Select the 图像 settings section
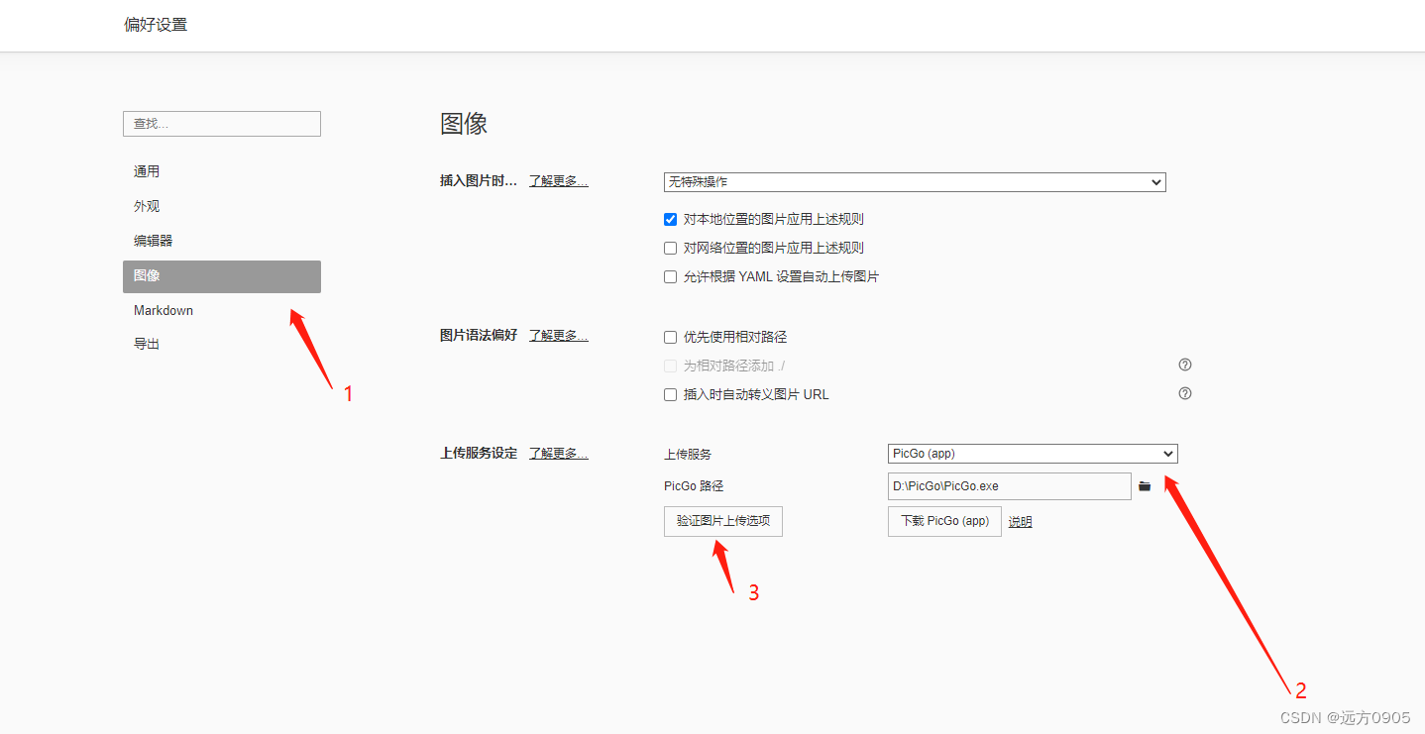 pyautogui.click(x=222, y=276)
